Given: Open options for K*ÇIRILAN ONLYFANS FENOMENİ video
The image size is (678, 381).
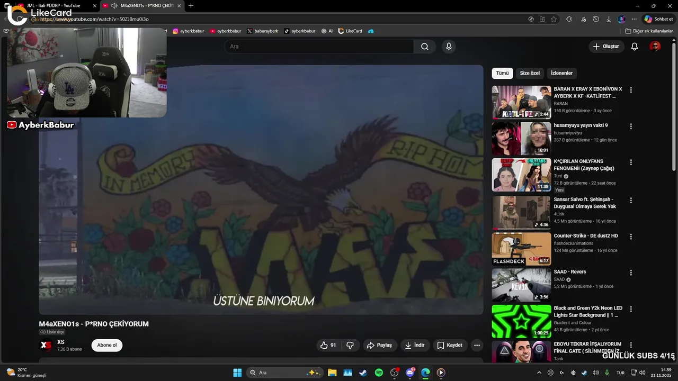Looking at the screenshot, I should pyautogui.click(x=630, y=162).
